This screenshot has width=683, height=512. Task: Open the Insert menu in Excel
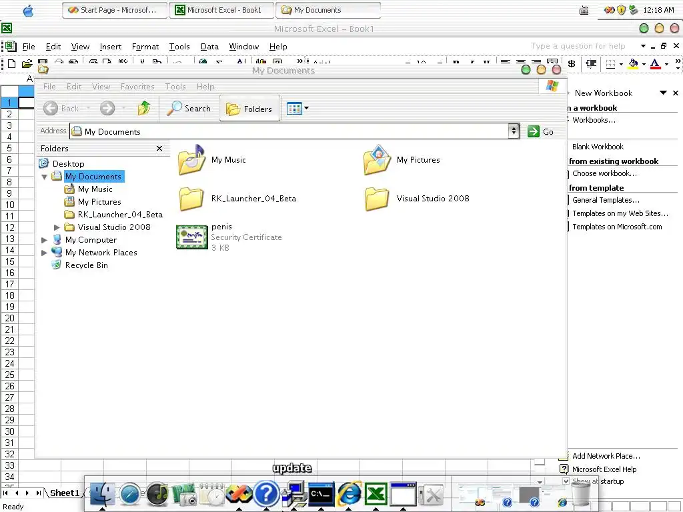coord(111,47)
